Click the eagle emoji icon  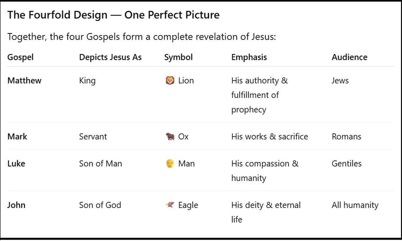[x=170, y=205]
